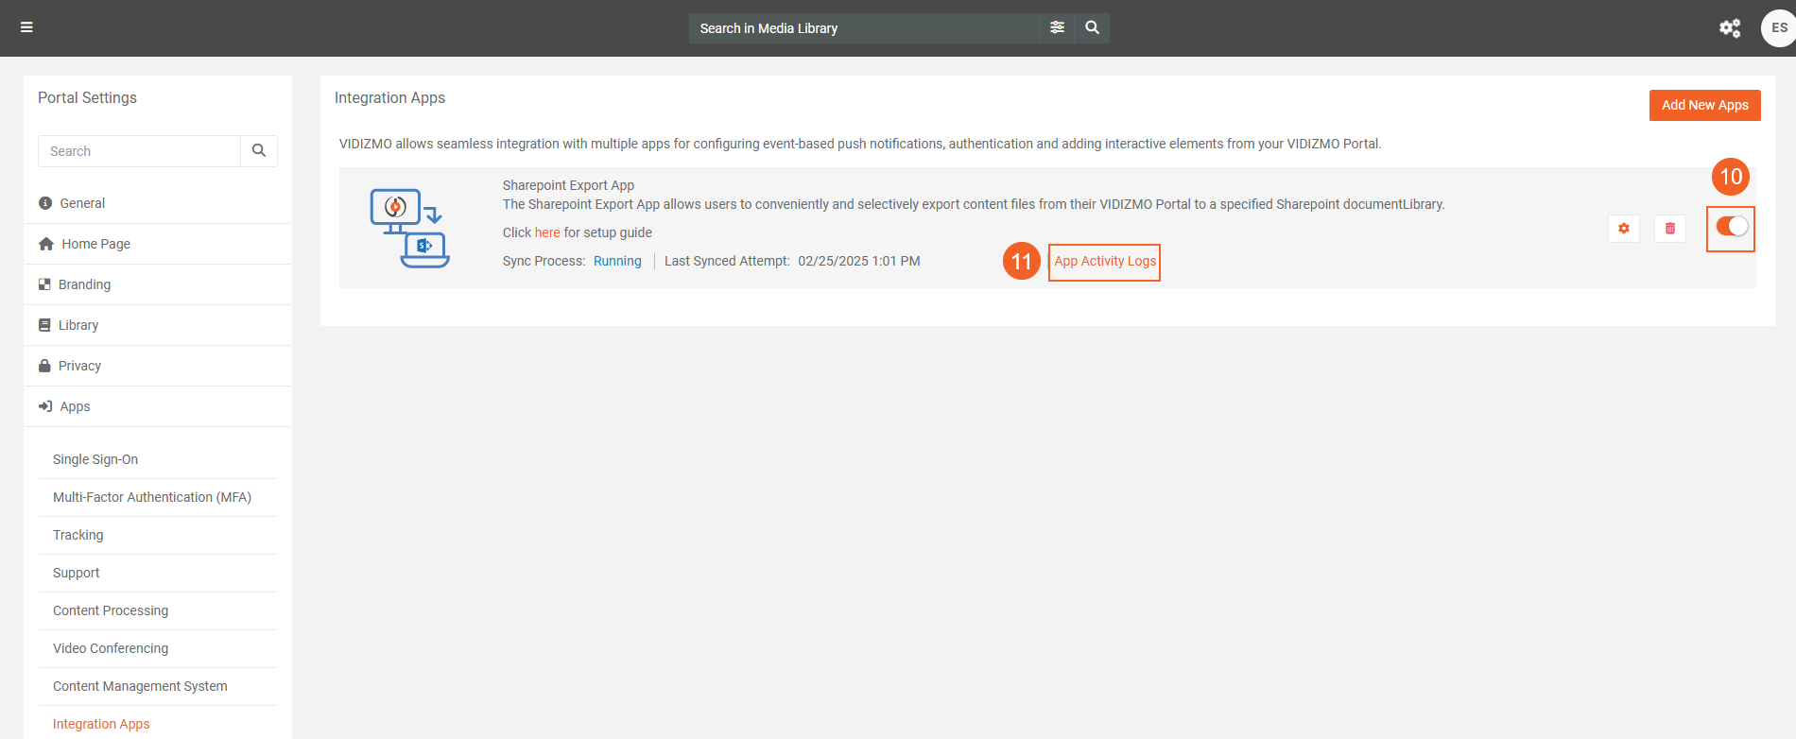Click the Sharepoint Export App thumbnail

(x=409, y=228)
